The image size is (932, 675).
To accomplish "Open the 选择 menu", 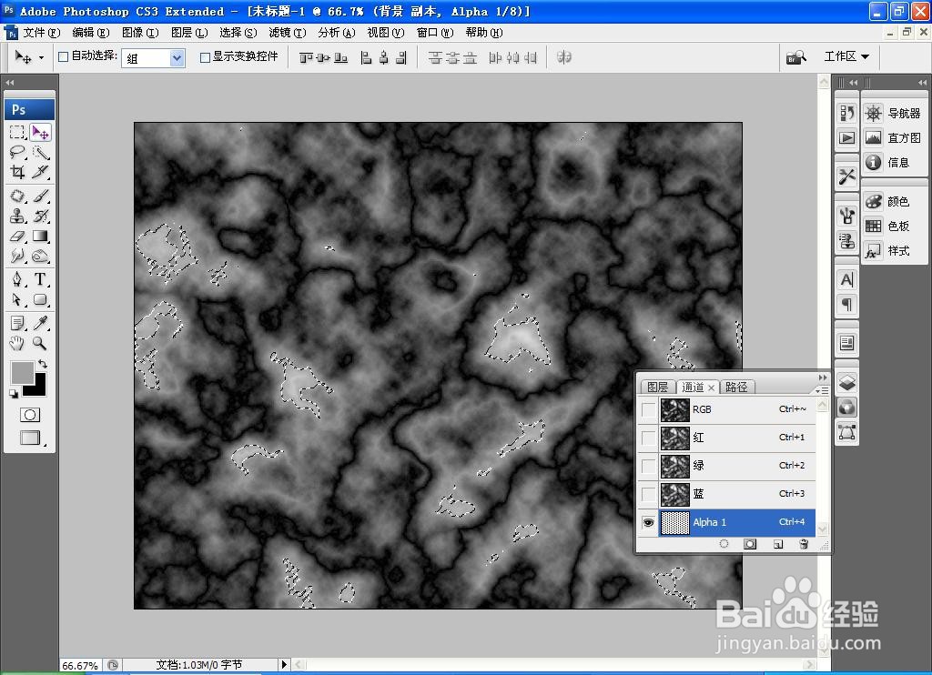I will pos(238,33).
